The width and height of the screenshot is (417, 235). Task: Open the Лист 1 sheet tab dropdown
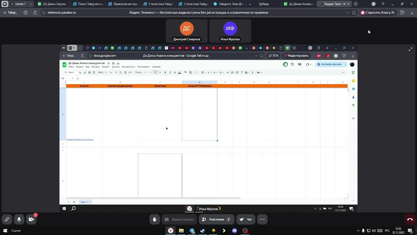(90, 202)
